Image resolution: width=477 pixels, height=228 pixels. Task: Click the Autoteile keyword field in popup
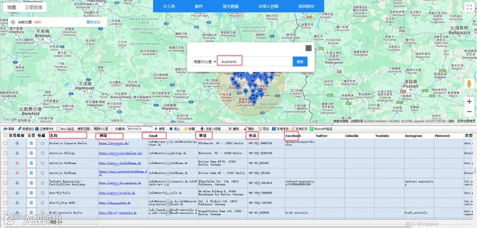[x=255, y=62]
